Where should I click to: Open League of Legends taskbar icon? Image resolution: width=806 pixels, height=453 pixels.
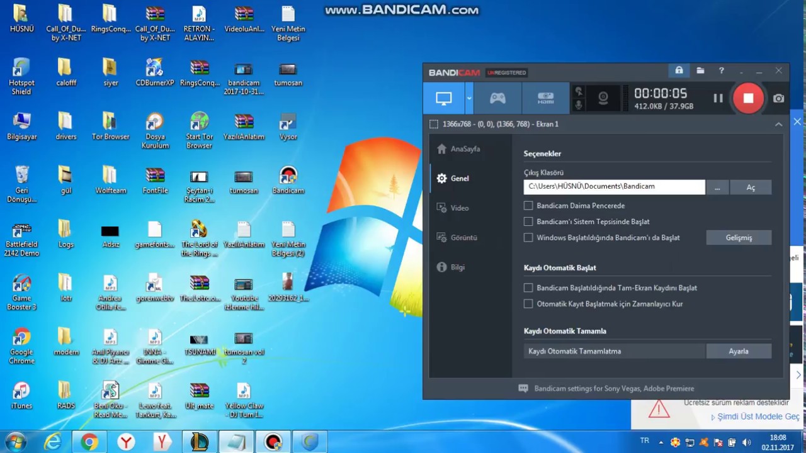pos(200,442)
